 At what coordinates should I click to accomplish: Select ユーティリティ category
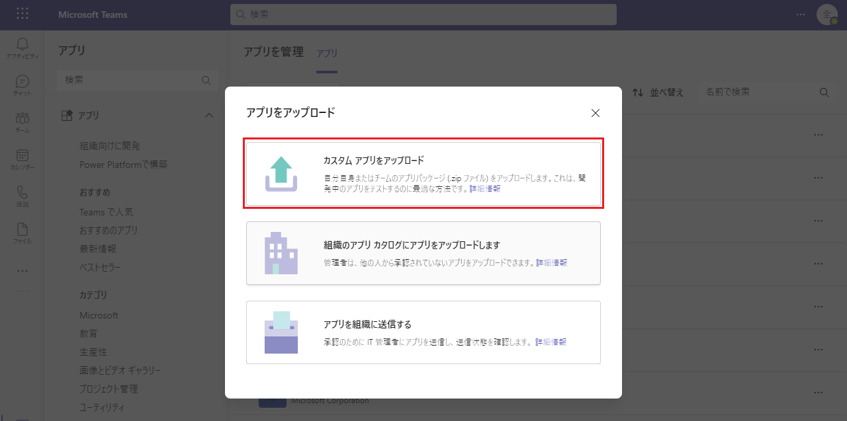102,408
